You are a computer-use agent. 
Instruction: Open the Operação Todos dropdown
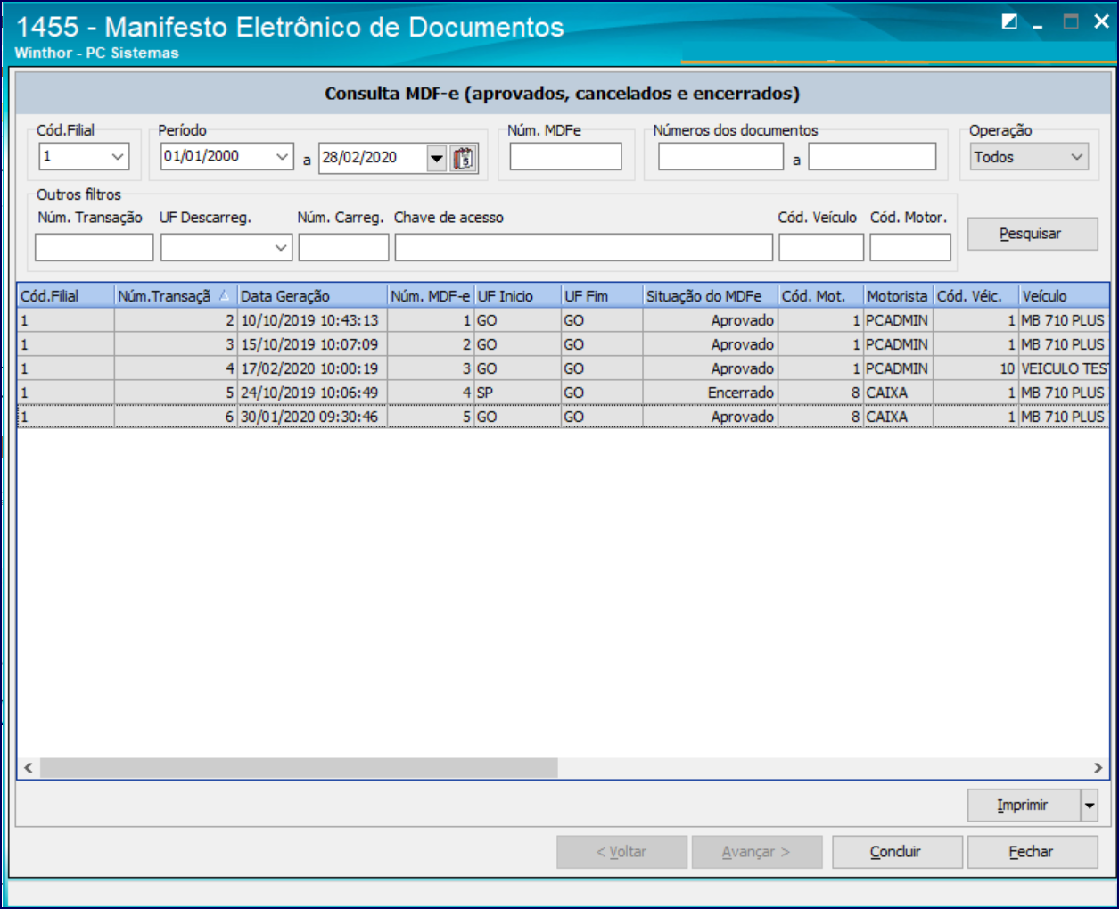click(1077, 157)
